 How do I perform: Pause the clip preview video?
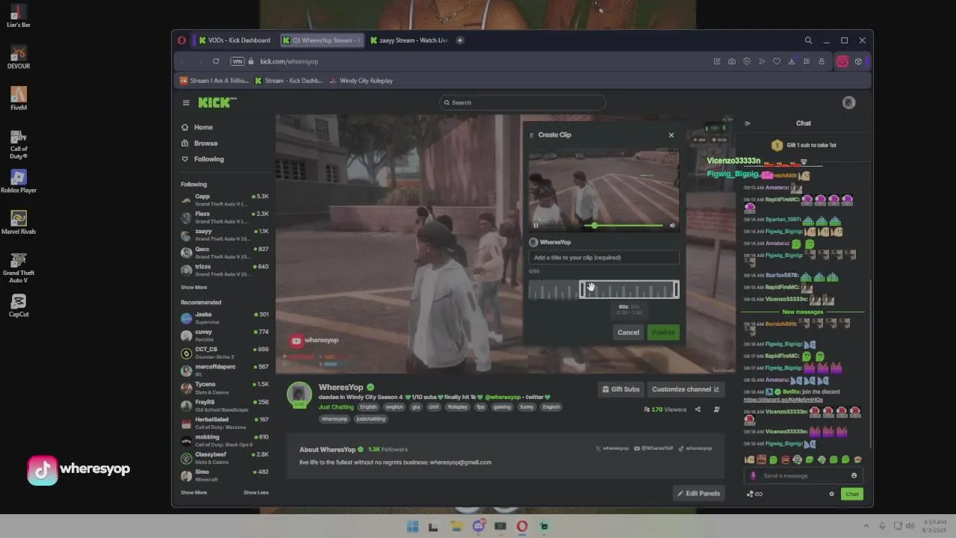(x=536, y=225)
